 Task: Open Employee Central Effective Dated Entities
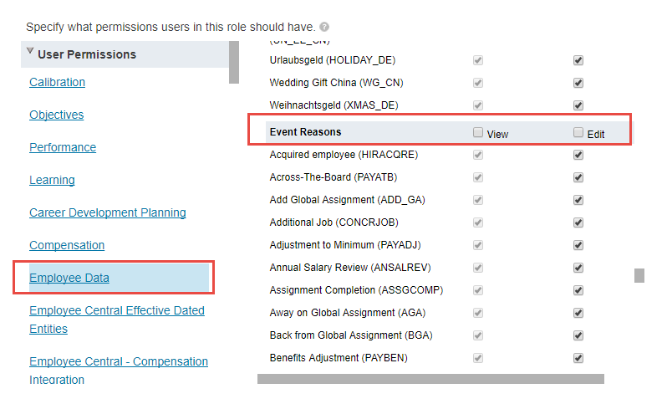[x=117, y=310]
